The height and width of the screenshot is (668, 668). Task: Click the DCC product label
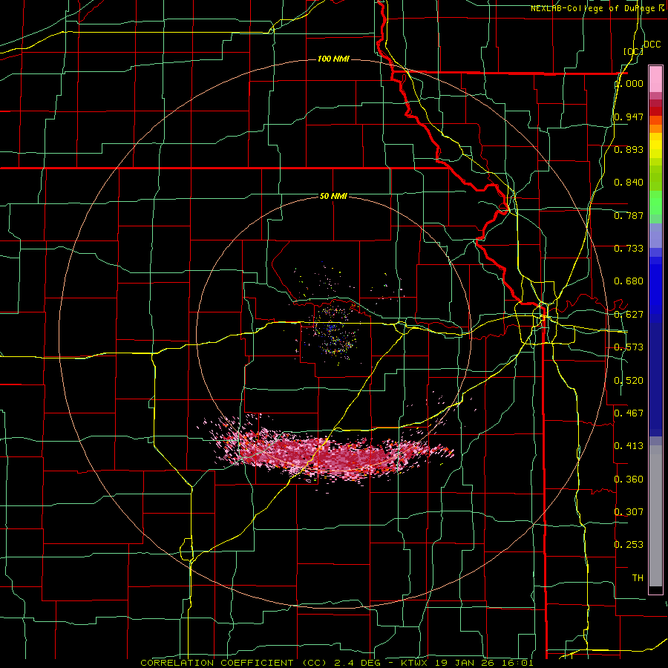click(652, 45)
